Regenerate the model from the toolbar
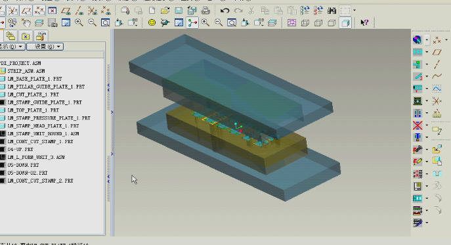Viewport: 451px width, 245px height. tap(305, 11)
